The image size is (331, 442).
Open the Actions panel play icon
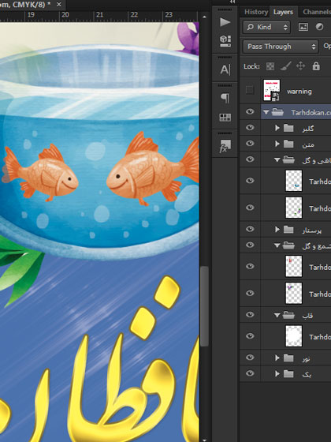(225, 22)
